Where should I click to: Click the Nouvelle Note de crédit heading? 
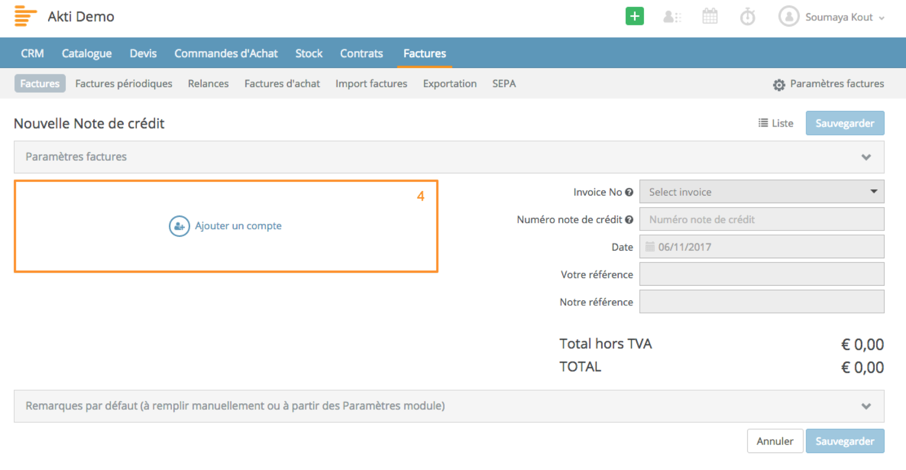[89, 124]
